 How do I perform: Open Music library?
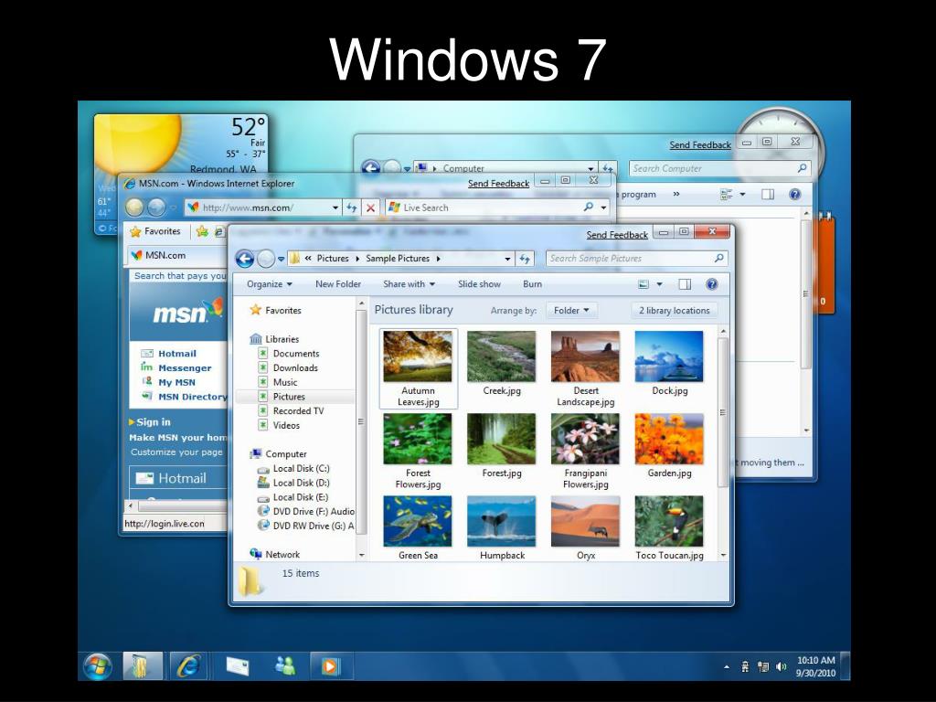point(285,382)
